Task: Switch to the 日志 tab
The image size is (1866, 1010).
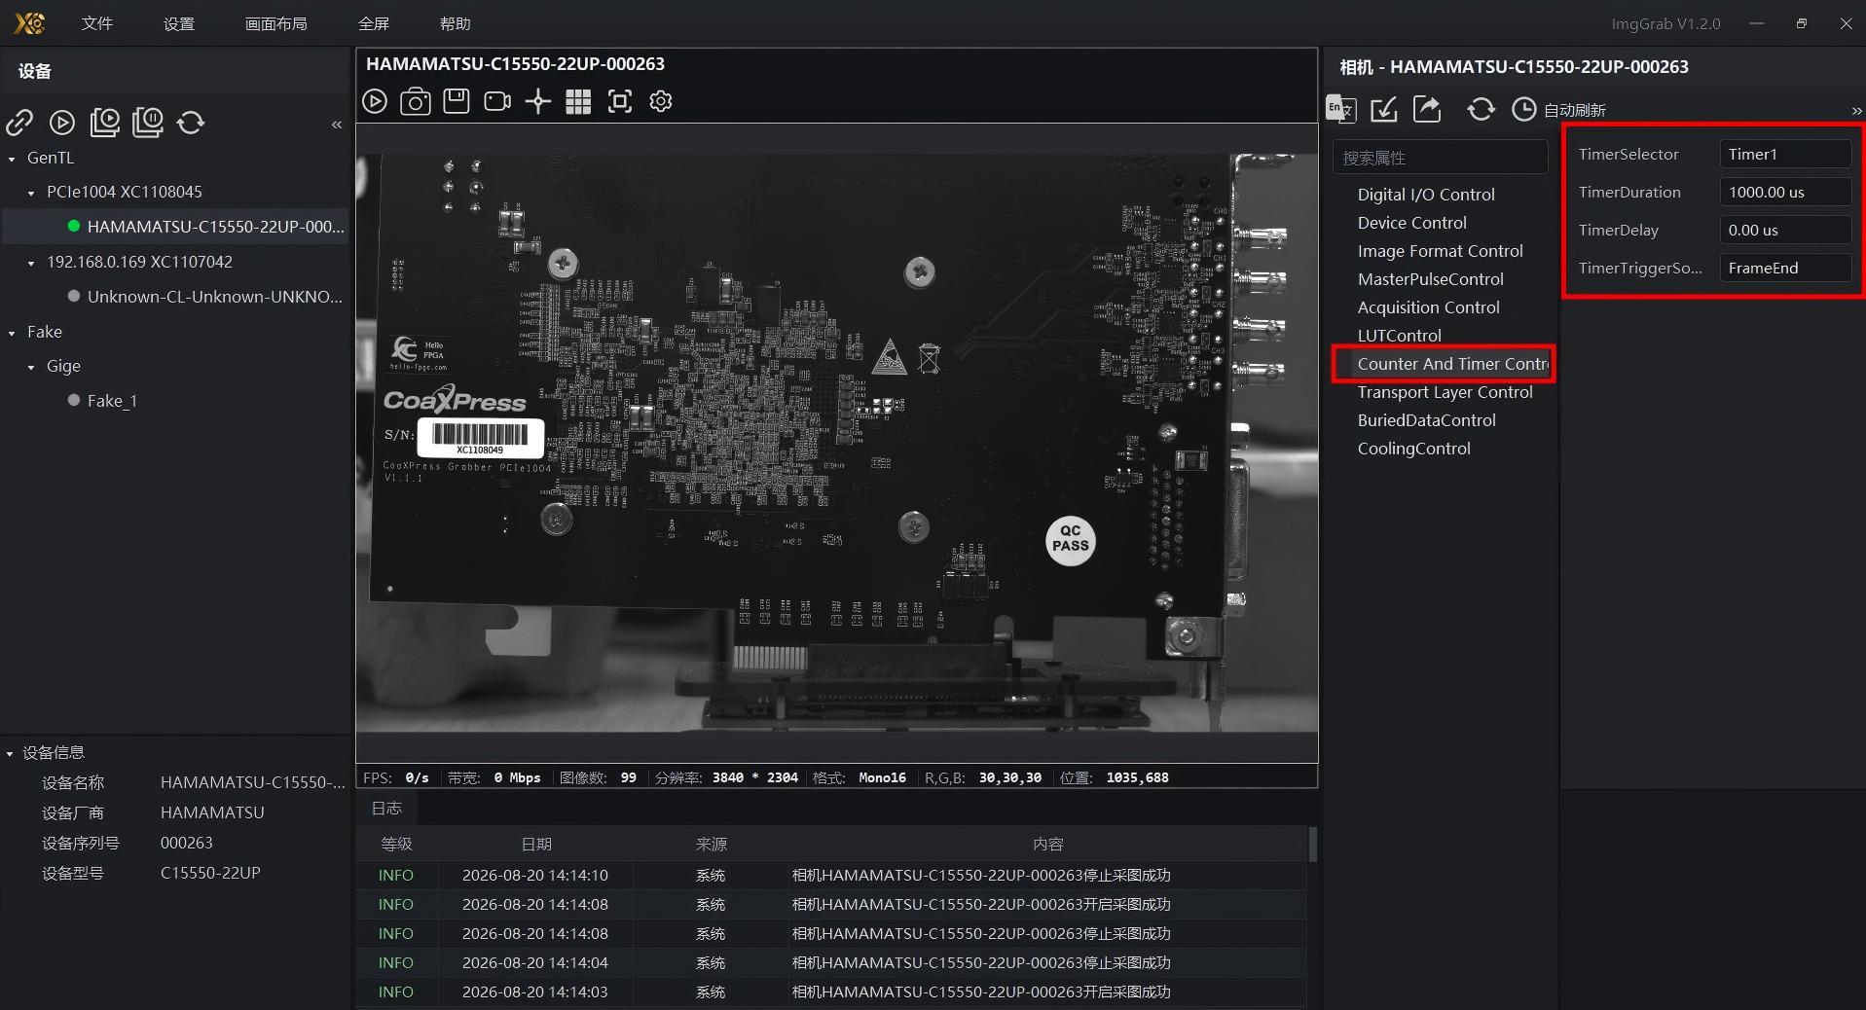Action: pyautogui.click(x=386, y=808)
